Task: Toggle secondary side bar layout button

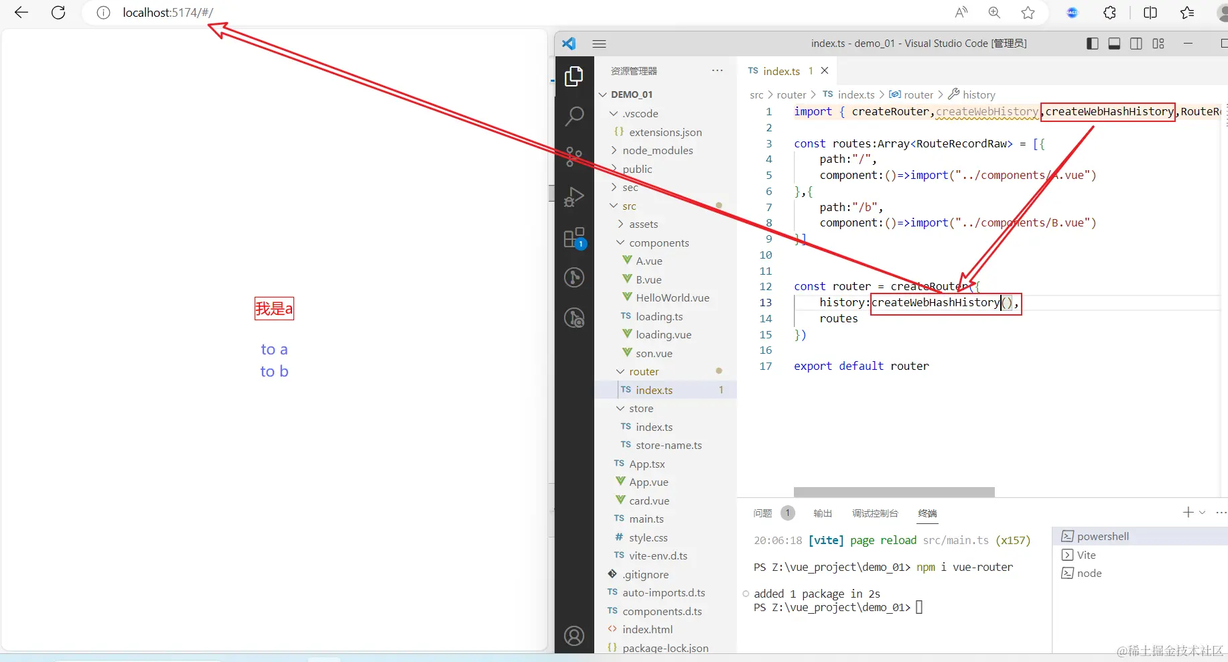Action: [1136, 44]
